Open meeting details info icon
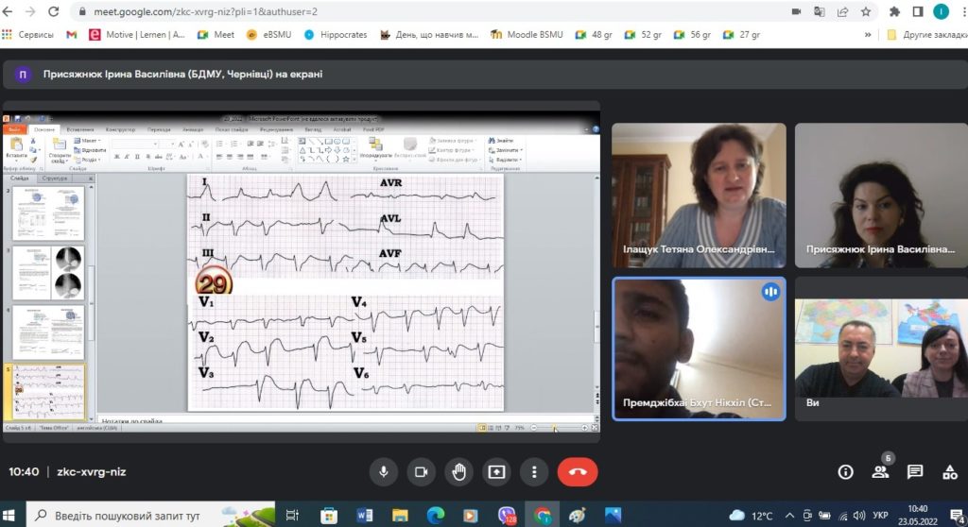This screenshot has width=968, height=527. 845,471
